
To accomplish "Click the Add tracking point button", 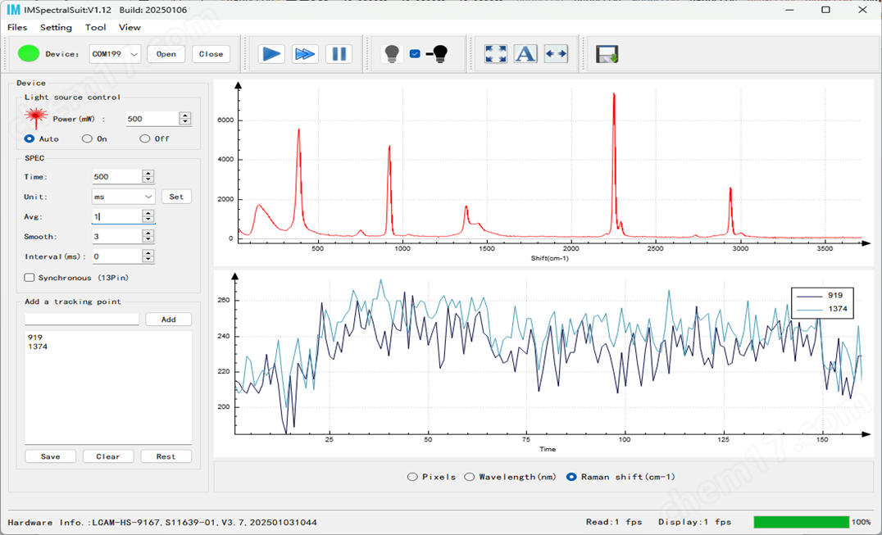I will pos(168,320).
